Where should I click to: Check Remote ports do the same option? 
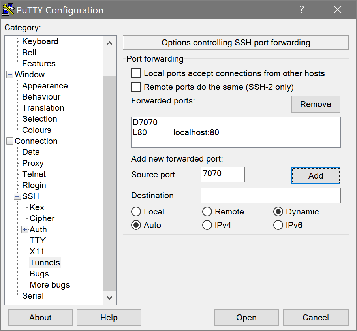pos(136,87)
